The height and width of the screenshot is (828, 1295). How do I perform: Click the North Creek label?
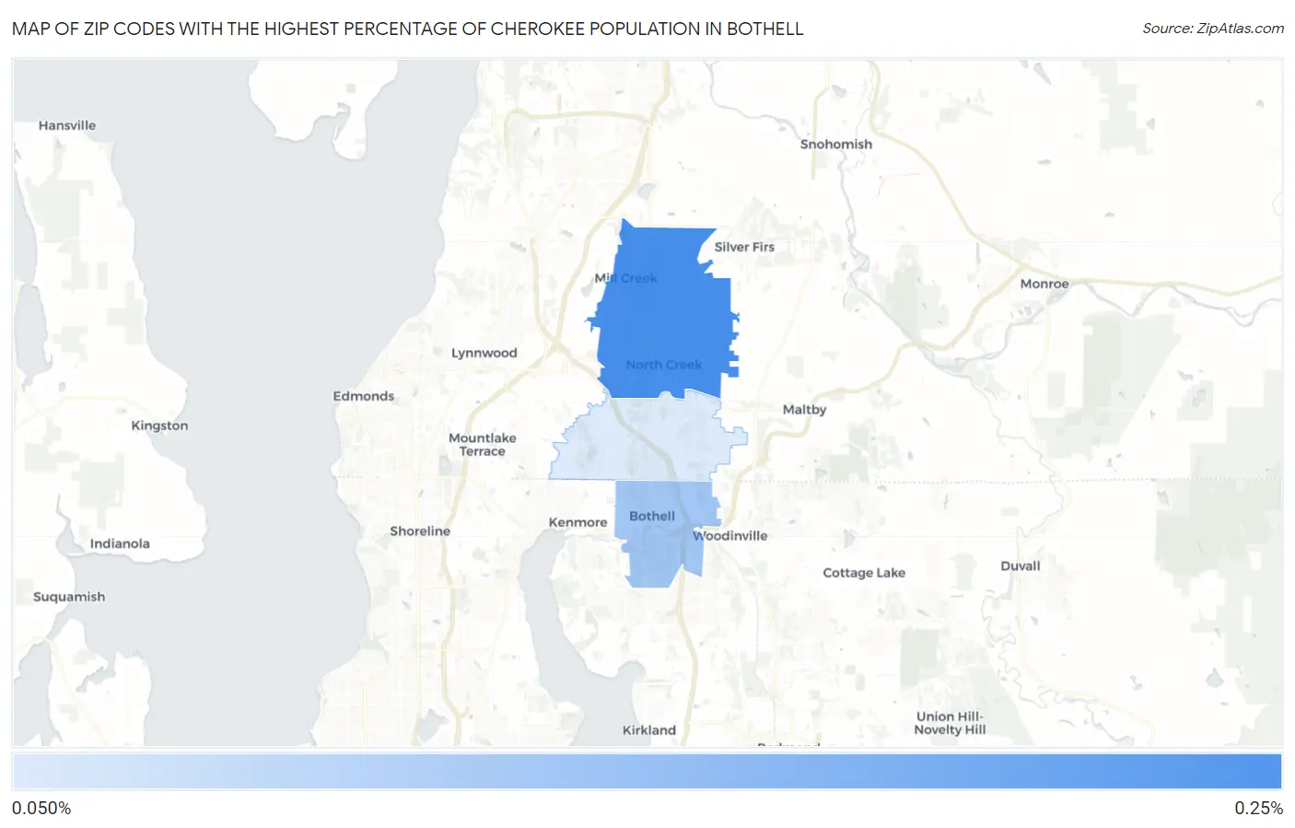click(x=663, y=365)
